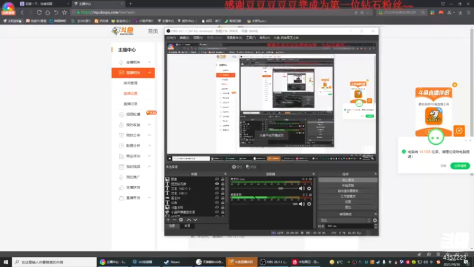Image resolution: width=474 pixels, height=267 pixels.
Task: Open 直播记录 in the Douyu sidebar
Action: pos(130,104)
